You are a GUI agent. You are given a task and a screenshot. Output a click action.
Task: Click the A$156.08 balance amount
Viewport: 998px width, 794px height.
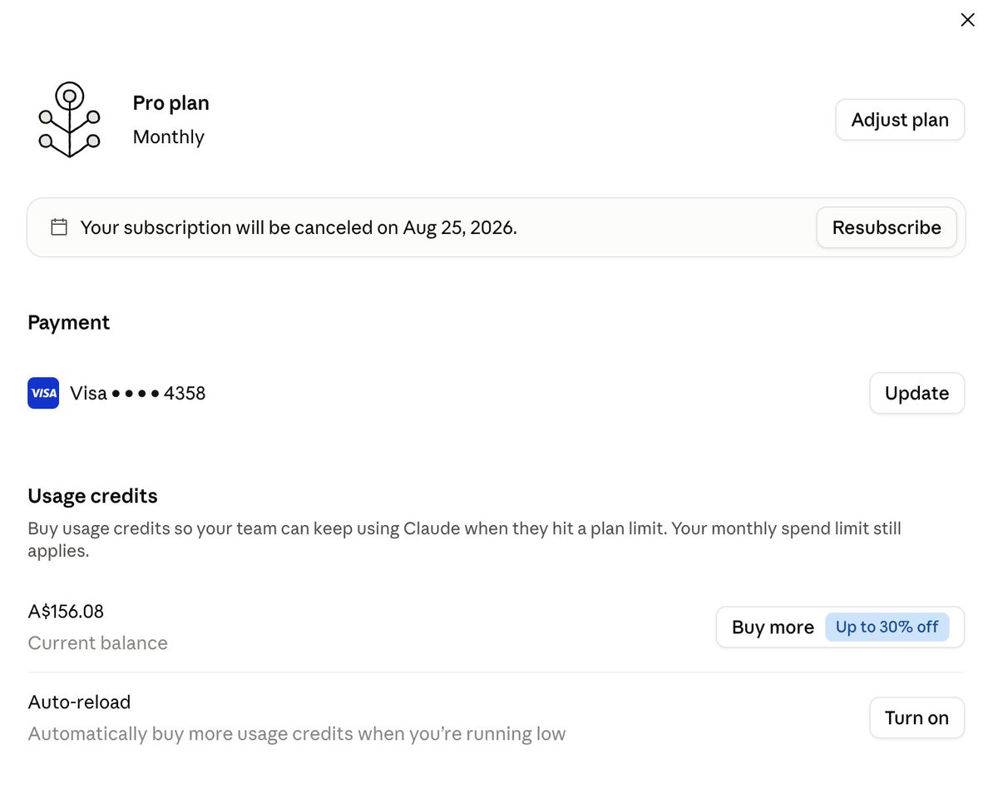coord(66,612)
